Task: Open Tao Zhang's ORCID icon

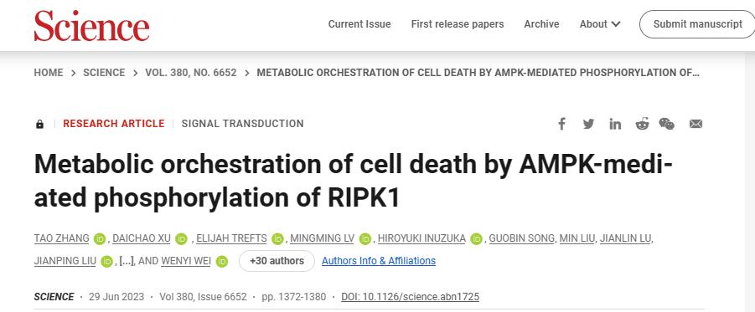Action: pos(101,238)
